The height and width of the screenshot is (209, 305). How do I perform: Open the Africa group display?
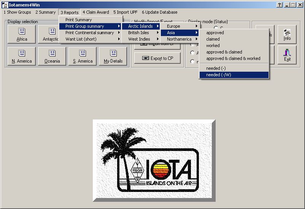pyautogui.click(x=22, y=34)
